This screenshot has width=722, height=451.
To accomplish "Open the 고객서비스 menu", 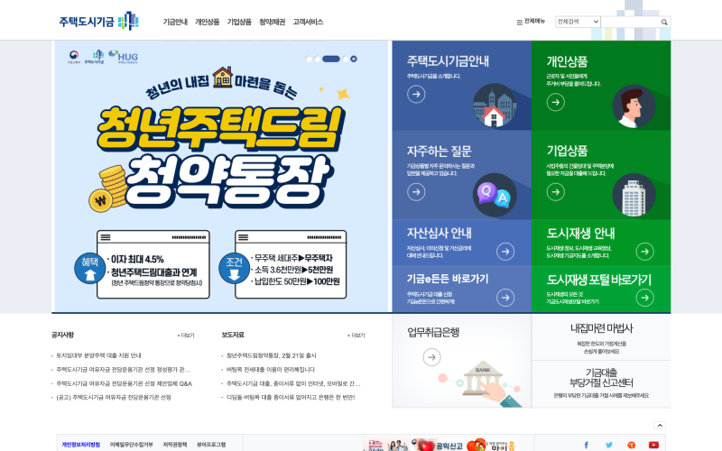I will pos(308,22).
